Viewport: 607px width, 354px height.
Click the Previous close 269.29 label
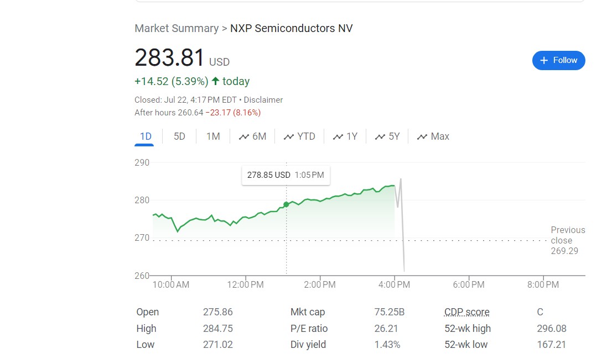point(568,240)
